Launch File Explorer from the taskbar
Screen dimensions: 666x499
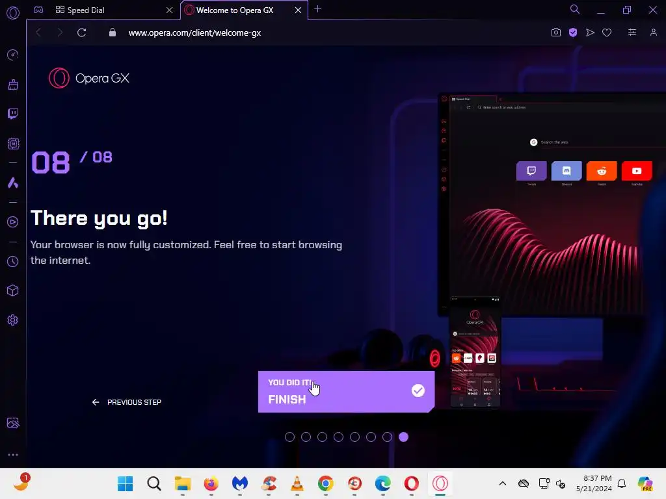[x=183, y=483]
